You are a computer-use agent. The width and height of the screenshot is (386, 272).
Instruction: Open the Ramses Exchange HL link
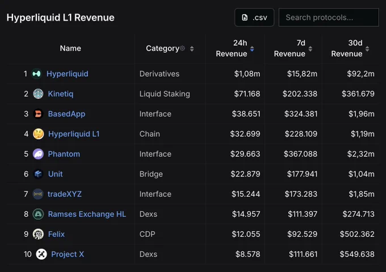[x=87, y=214]
